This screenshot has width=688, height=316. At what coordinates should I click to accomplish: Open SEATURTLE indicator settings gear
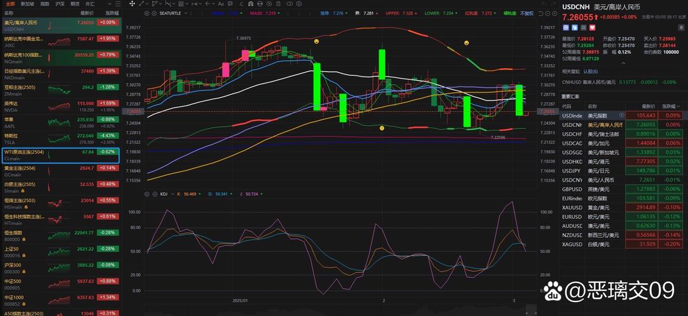tap(147, 13)
